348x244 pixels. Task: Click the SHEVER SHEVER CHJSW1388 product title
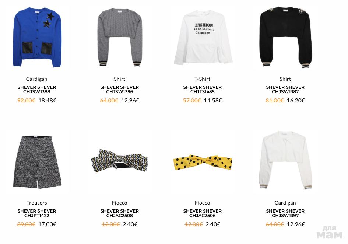tap(36, 89)
